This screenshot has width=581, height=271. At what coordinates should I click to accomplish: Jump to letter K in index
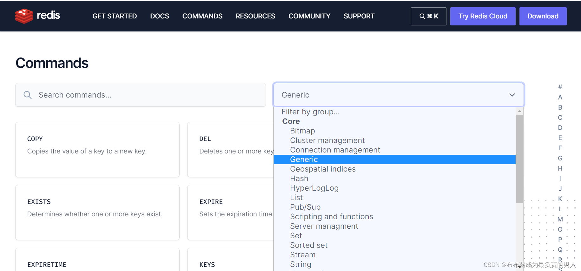click(560, 199)
